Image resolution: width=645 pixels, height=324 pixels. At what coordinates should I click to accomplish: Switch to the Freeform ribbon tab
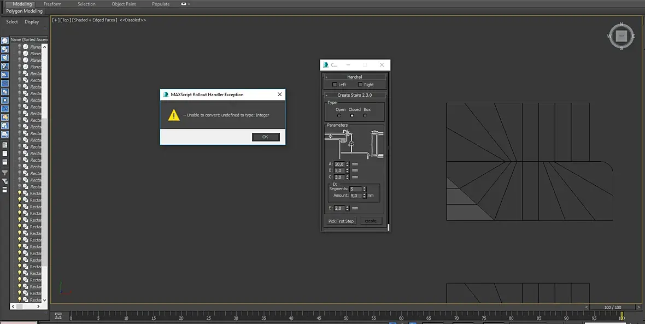coord(52,4)
